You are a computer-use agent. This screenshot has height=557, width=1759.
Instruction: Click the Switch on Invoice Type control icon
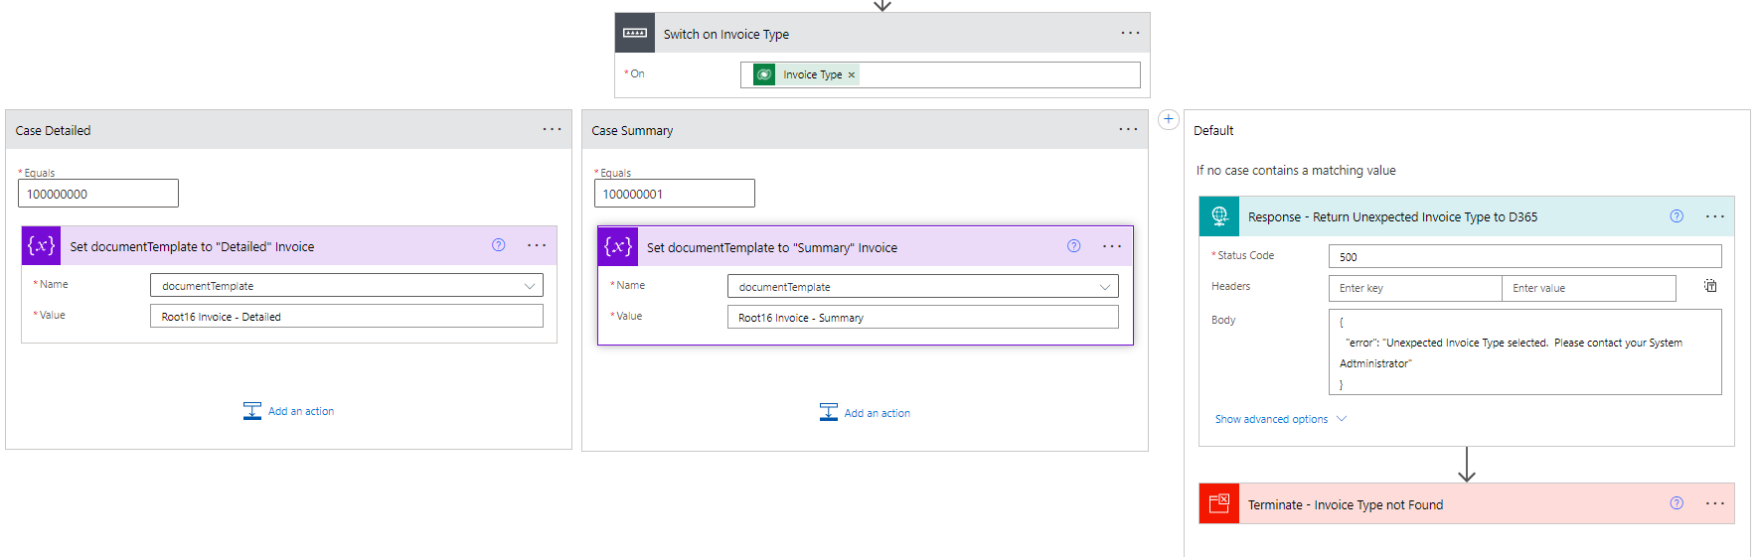point(634,33)
